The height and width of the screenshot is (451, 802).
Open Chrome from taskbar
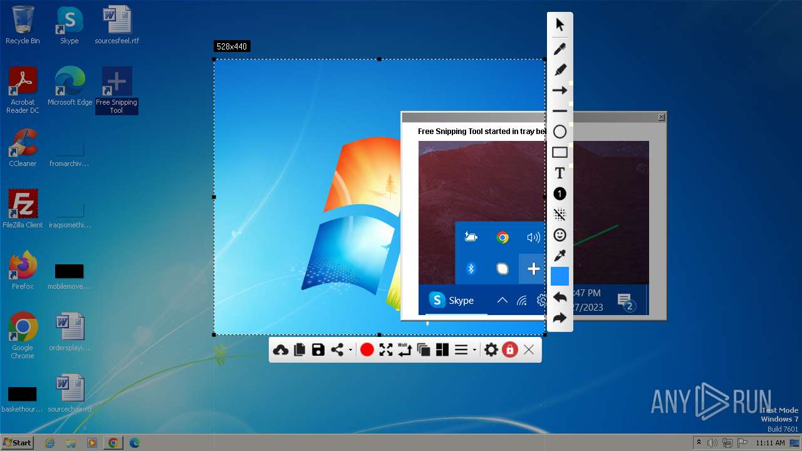tap(113, 443)
